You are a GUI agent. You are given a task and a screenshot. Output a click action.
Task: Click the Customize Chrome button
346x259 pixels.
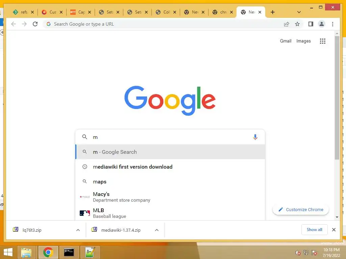[x=300, y=209]
